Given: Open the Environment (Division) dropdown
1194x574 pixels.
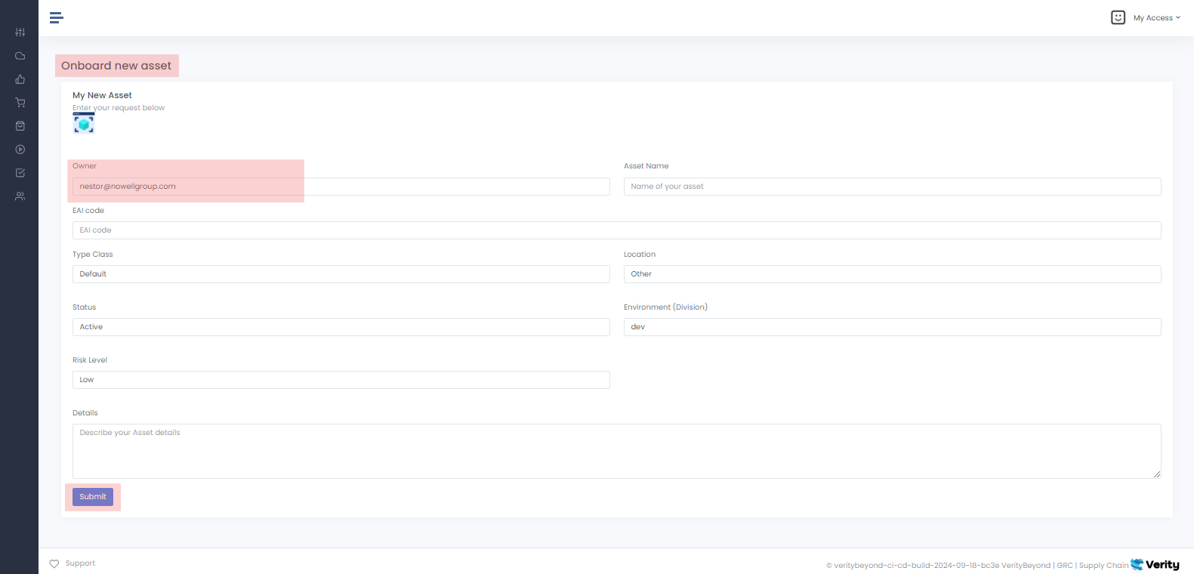Looking at the screenshot, I should [892, 327].
